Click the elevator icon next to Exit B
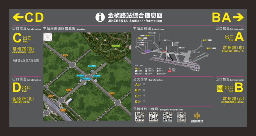Image resolution: width=256 pixels, height=136 pixels. pos(220,88)
